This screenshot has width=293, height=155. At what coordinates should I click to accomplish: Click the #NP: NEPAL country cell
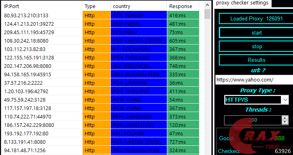click(139, 24)
